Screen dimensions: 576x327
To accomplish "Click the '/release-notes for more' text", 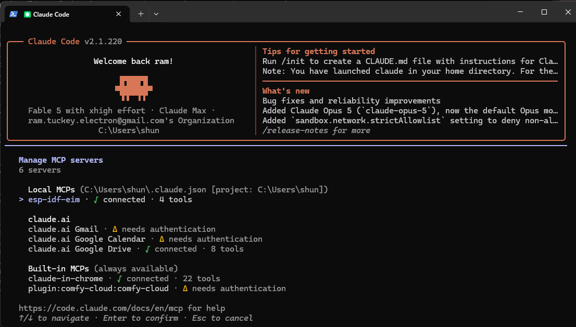I will click(316, 130).
